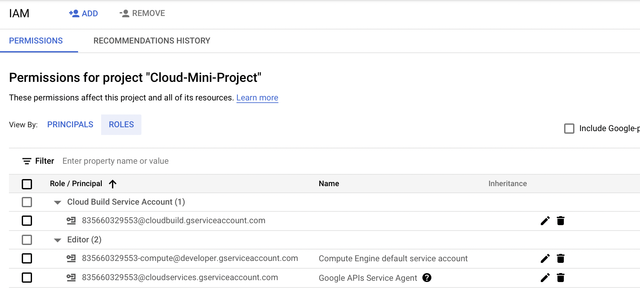Click 835660329553@cloudservices.gserviceaccount.com text
The height and width of the screenshot is (291, 640).
pyautogui.click(x=180, y=277)
